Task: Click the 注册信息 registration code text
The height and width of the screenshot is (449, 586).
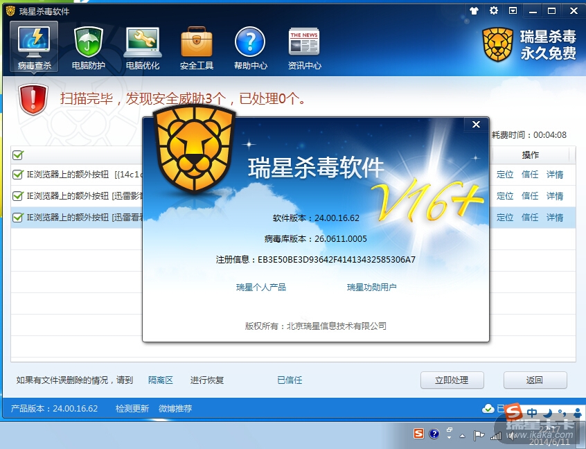Action: pos(315,259)
